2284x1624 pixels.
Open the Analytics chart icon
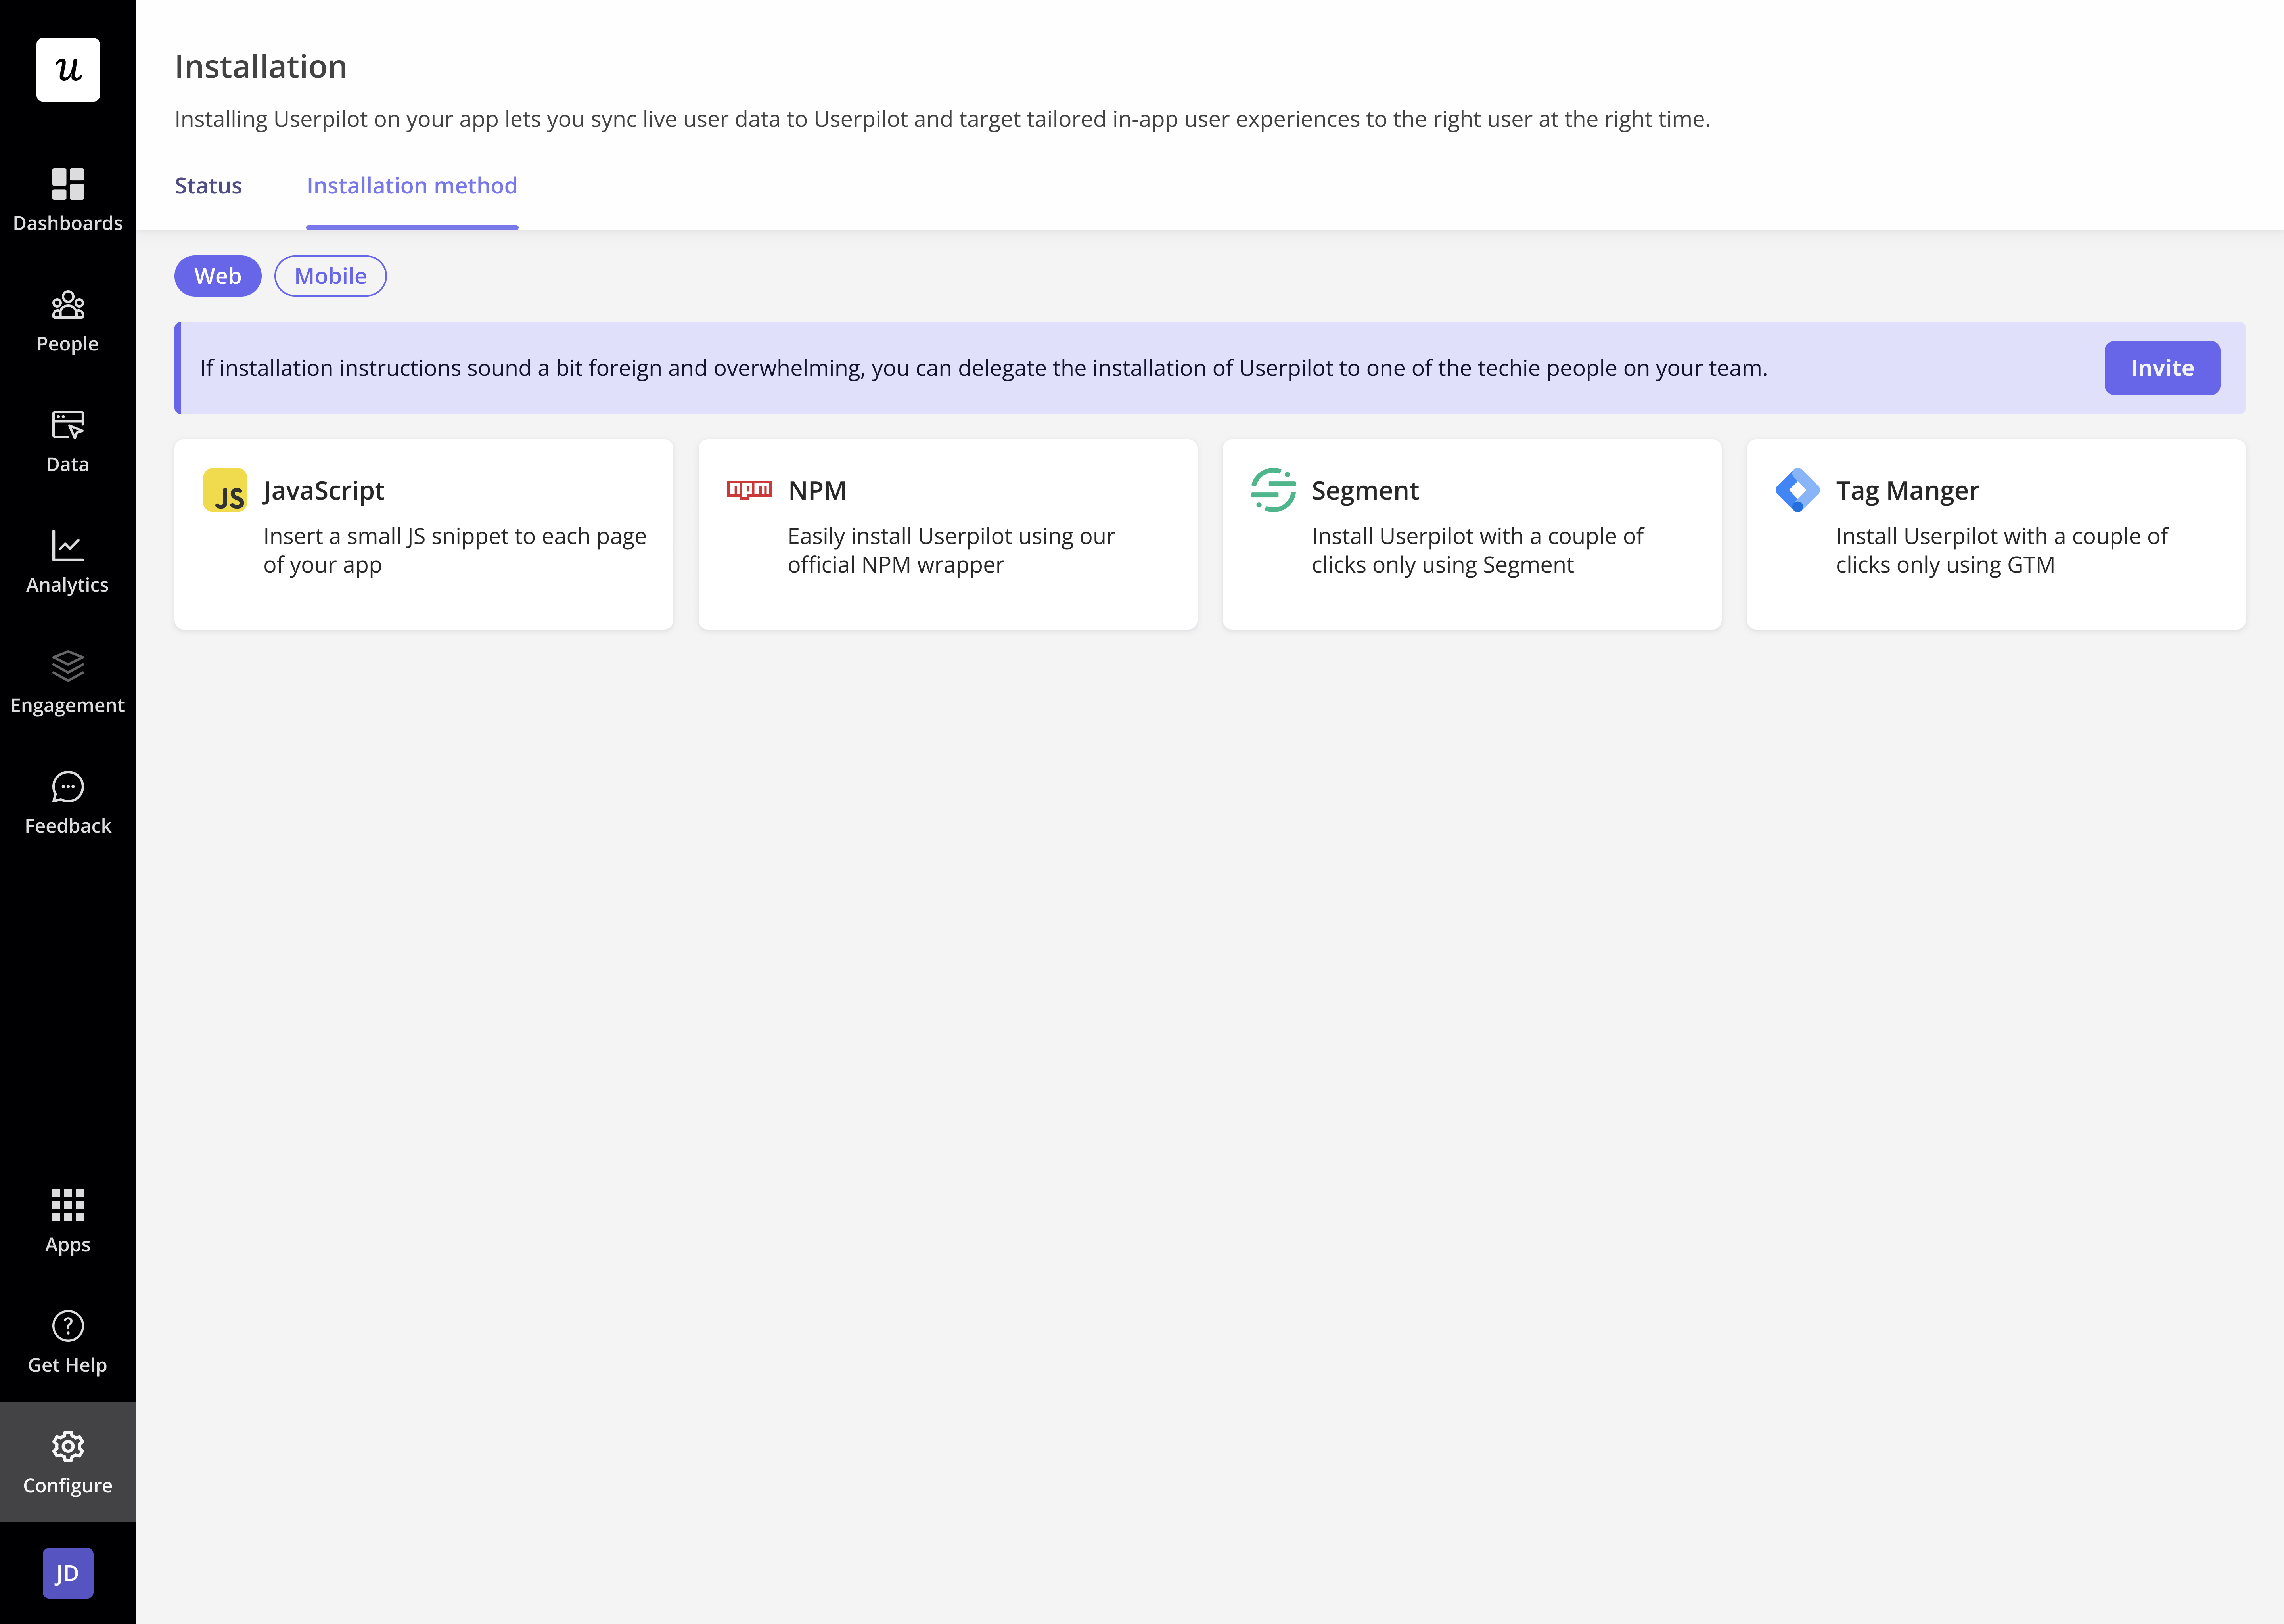point(68,546)
